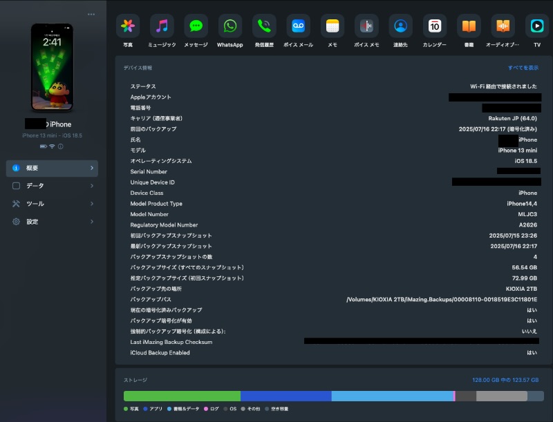Click the Wi-Fi connection icon under device name

click(52, 146)
